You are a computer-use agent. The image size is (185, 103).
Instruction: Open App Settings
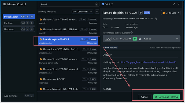pos(19,96)
